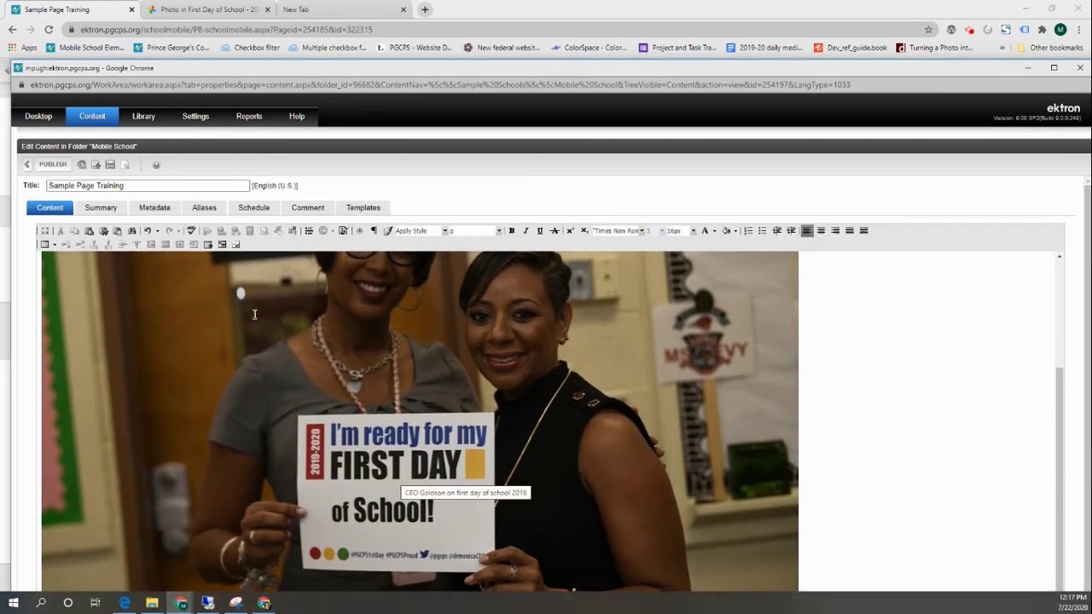The height and width of the screenshot is (614, 1092).
Task: Open the Reports menu
Action: pyautogui.click(x=249, y=116)
